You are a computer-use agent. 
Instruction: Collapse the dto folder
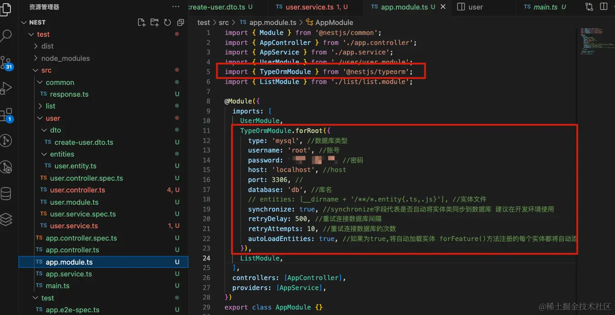44,130
